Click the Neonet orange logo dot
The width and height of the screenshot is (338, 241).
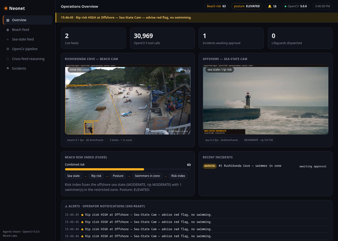tap(6, 8)
